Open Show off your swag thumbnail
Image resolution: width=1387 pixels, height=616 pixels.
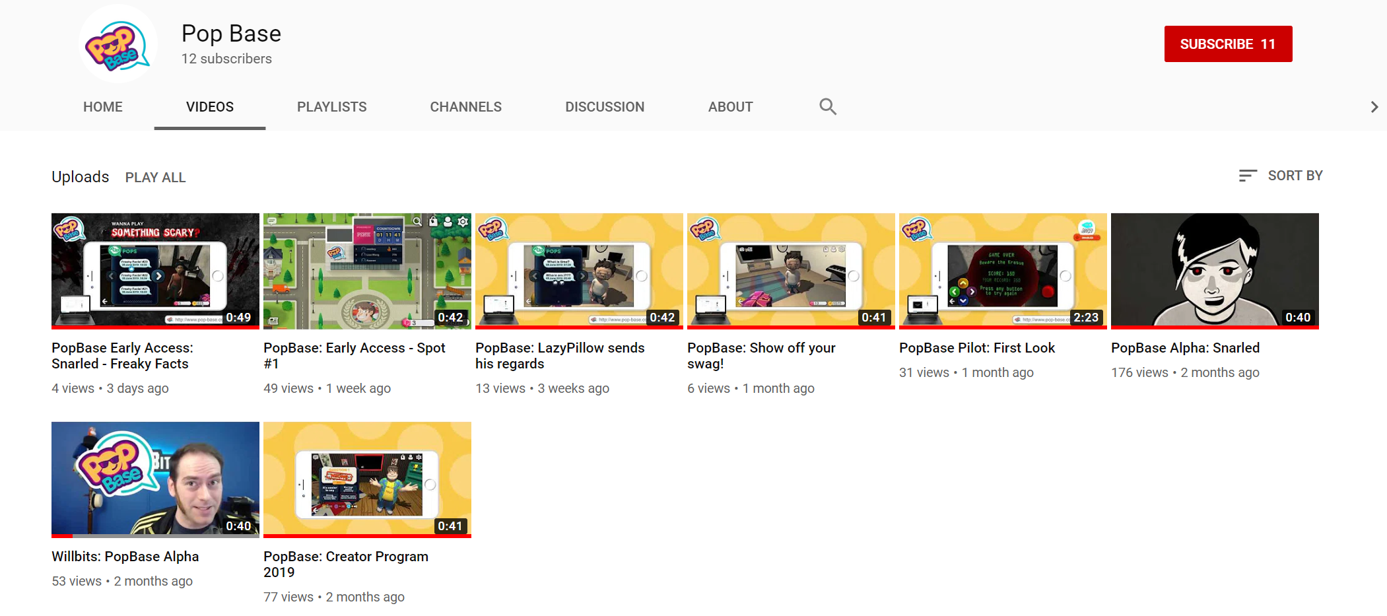click(x=791, y=271)
